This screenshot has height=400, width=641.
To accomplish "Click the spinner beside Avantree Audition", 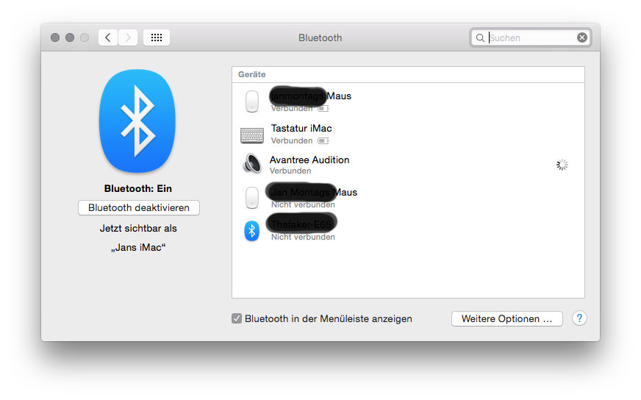I will [562, 165].
